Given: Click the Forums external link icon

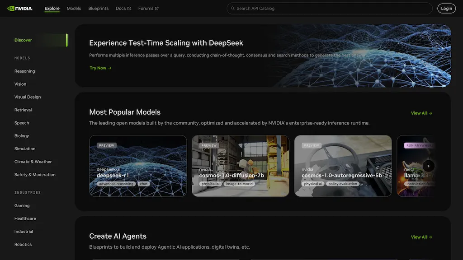Looking at the screenshot, I should (x=157, y=9).
